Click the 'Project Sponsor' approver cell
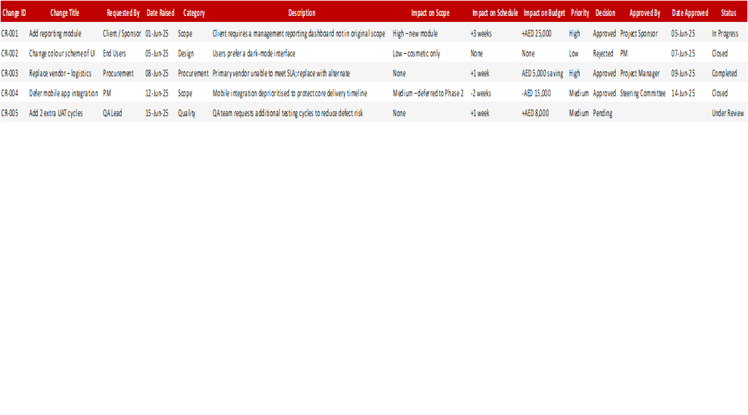The height and width of the screenshot is (415, 748). tap(639, 33)
